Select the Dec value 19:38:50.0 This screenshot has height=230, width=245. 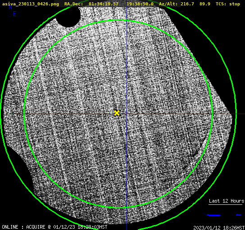(140, 4)
